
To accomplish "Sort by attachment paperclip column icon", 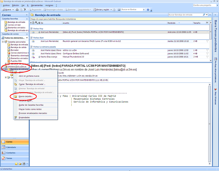I will [x=39, y=23].
